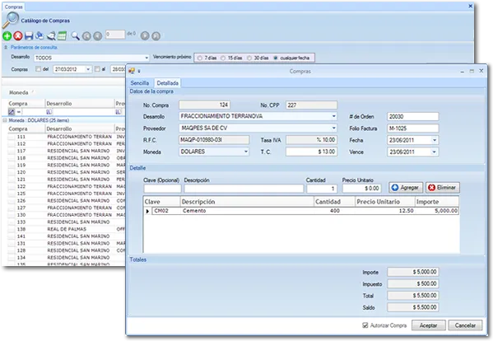Click the print preview icon in toolbar
This screenshot has height=341, width=493.
(x=51, y=36)
